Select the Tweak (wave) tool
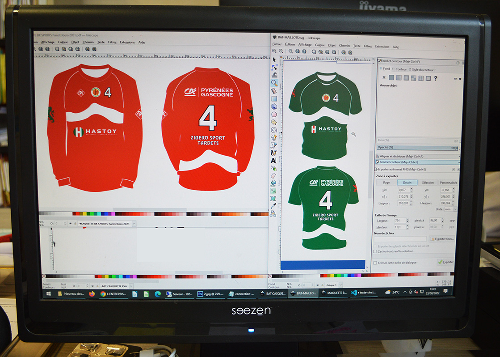500x357 pixels. [x=274, y=75]
